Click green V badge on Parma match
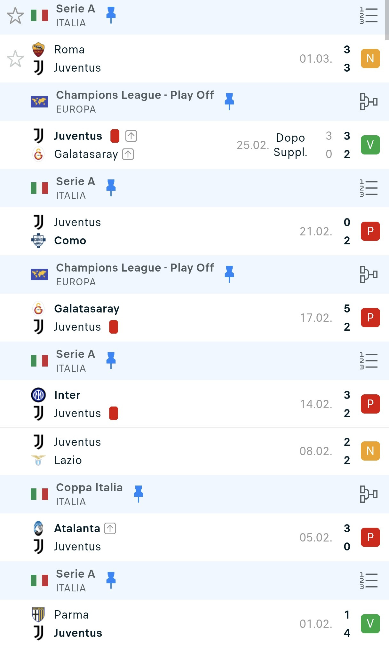Image resolution: width=389 pixels, height=648 pixels. tap(370, 624)
